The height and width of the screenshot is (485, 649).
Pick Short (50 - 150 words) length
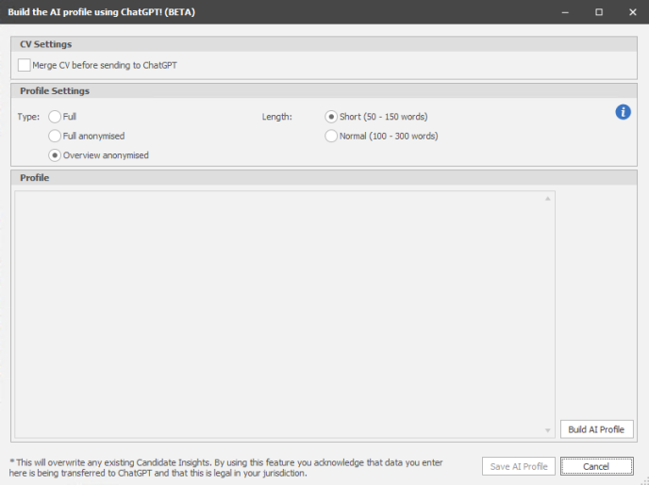331,117
